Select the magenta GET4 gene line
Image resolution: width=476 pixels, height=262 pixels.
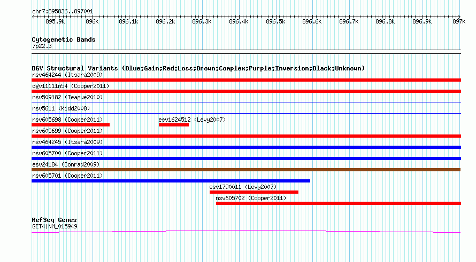coord(246,232)
